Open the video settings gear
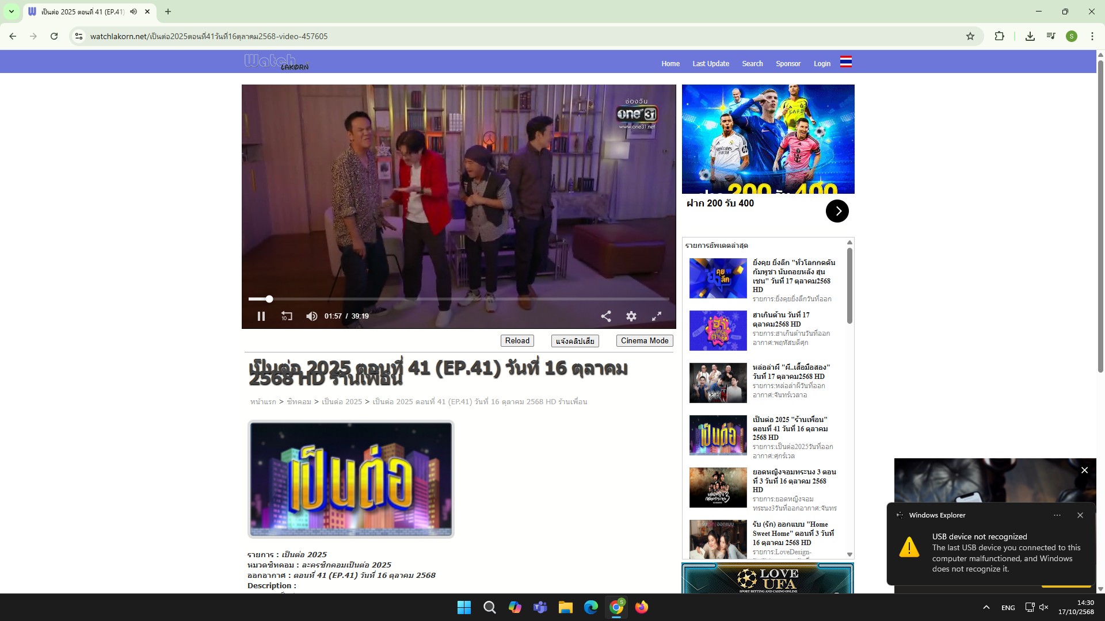This screenshot has height=621, width=1105. coord(631,316)
